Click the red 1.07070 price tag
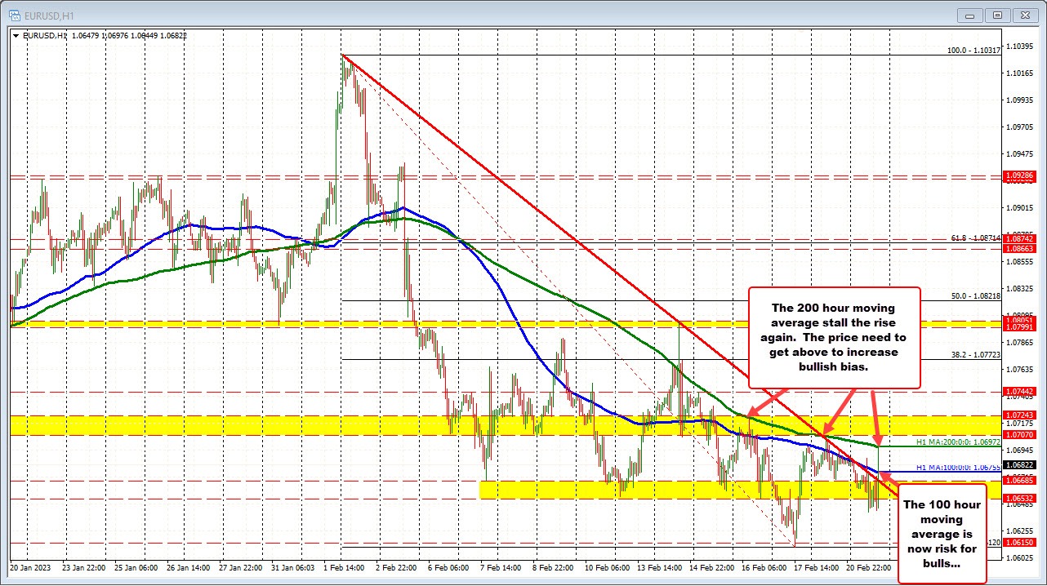1047x586 pixels. click(1021, 435)
